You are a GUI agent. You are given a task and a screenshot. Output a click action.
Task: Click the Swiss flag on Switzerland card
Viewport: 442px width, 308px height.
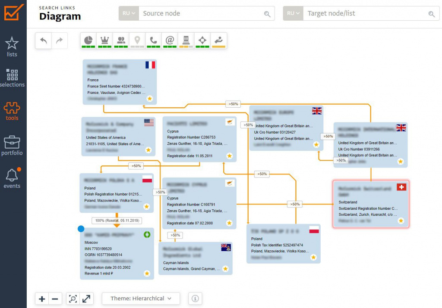401,187
